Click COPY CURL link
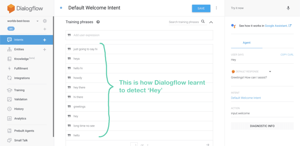The height and width of the screenshot is (146, 300). [287, 55]
